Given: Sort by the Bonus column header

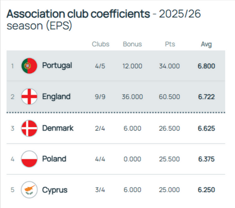Looking at the screenshot, I should [132, 44].
